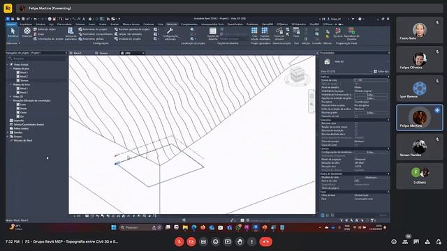The width and height of the screenshot is (447, 251).
Task: Click Editar for Opções de exibição de gráficos
Action: point(370,98)
